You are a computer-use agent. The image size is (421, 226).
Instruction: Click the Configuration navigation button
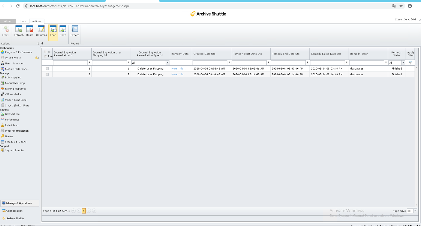coord(14,211)
